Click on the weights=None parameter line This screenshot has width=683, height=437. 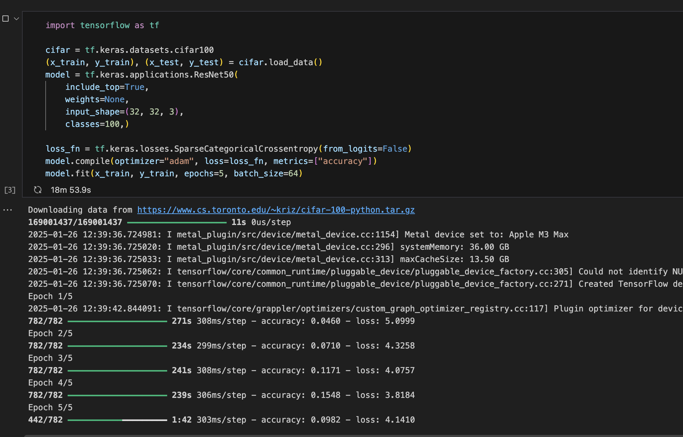click(x=97, y=99)
